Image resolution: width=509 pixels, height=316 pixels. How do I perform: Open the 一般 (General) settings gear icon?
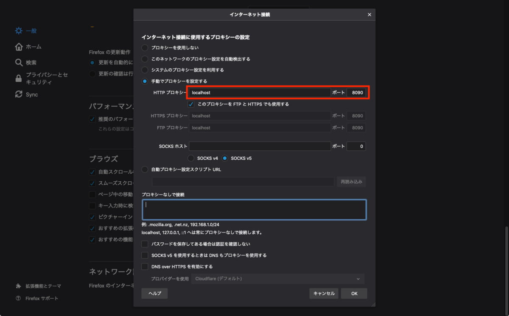point(19,31)
